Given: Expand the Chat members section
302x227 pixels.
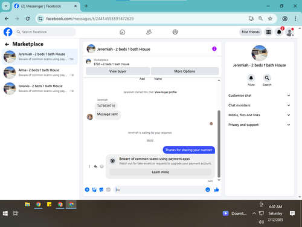Looking at the screenshot, I should 259,105.
